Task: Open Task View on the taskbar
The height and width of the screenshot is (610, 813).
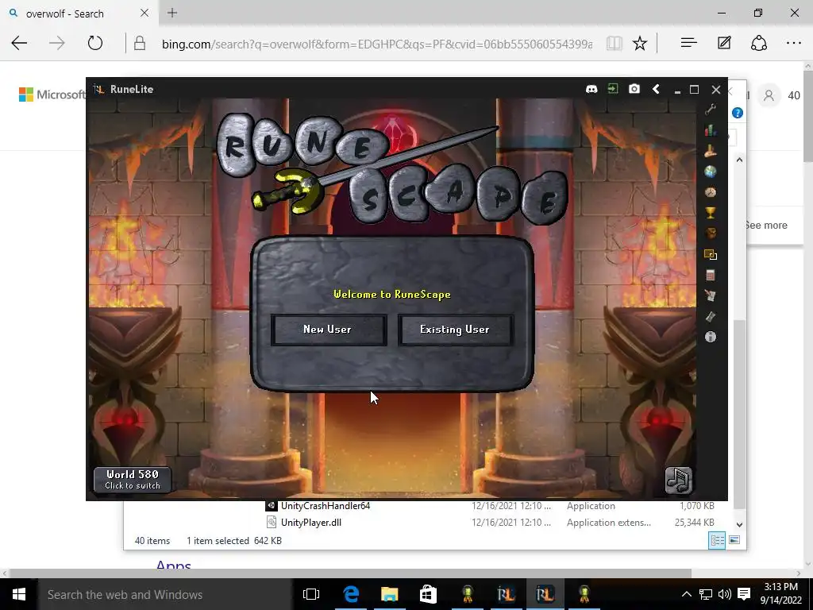Action: pos(311,594)
